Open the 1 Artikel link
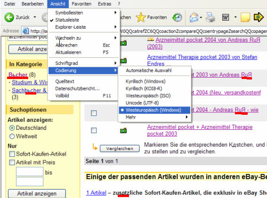 [96, 193]
